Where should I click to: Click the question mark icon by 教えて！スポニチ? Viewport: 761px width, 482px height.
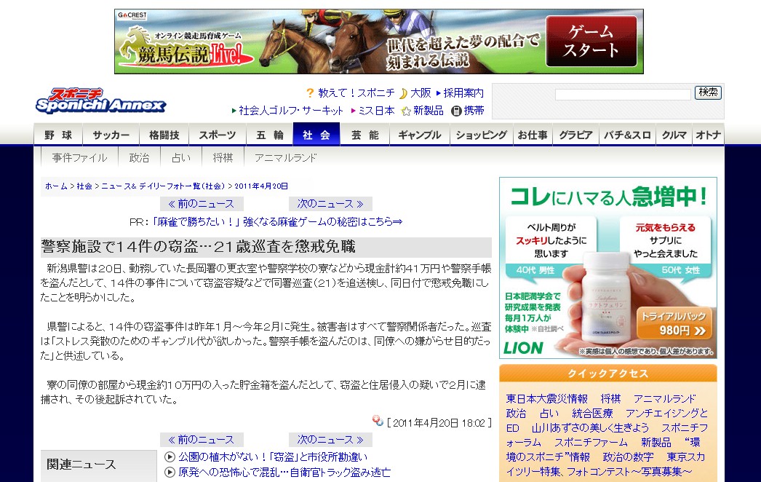310,92
